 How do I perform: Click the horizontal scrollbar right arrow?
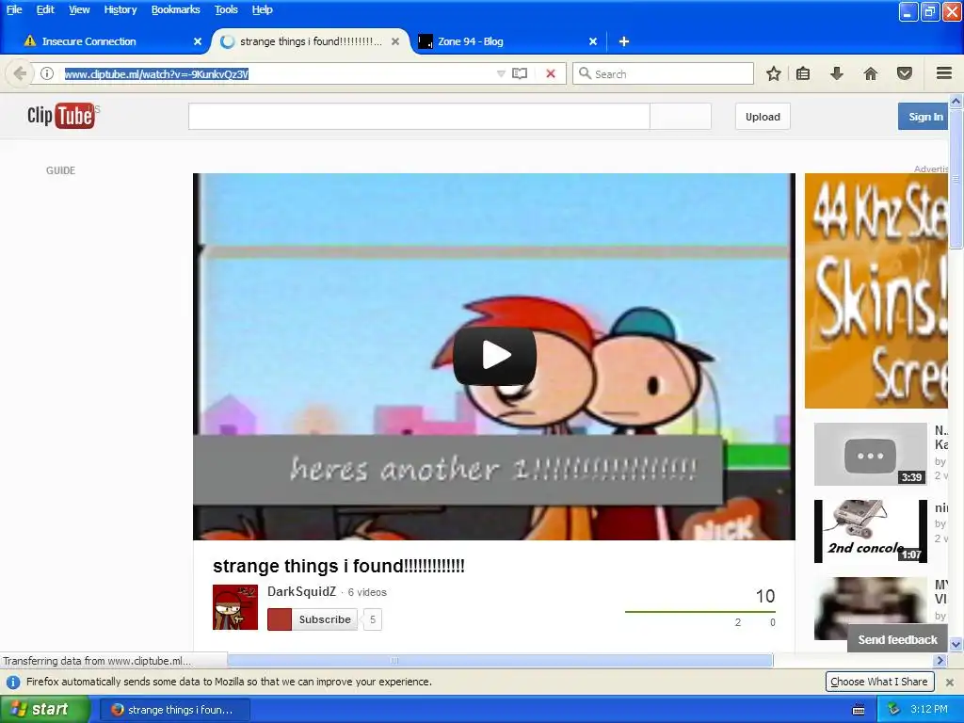pos(940,661)
